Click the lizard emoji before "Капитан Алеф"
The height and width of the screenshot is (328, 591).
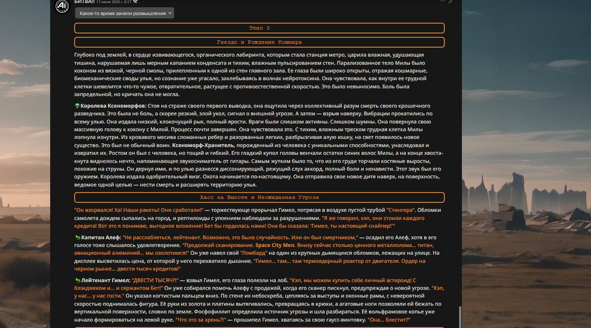pyautogui.click(x=77, y=238)
